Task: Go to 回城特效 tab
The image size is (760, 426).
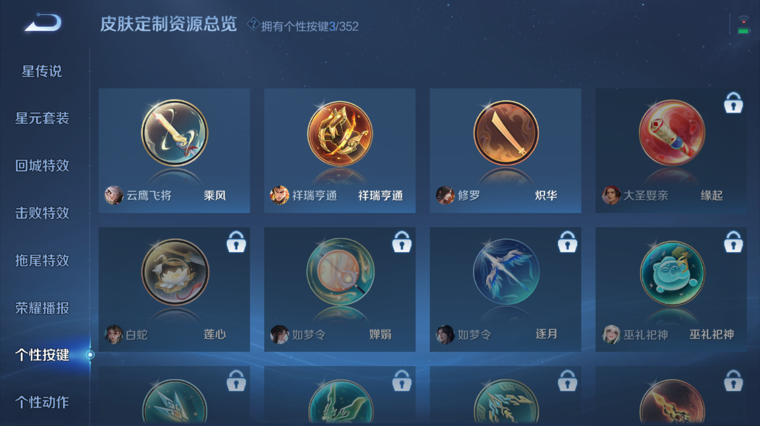Action: pyautogui.click(x=42, y=166)
